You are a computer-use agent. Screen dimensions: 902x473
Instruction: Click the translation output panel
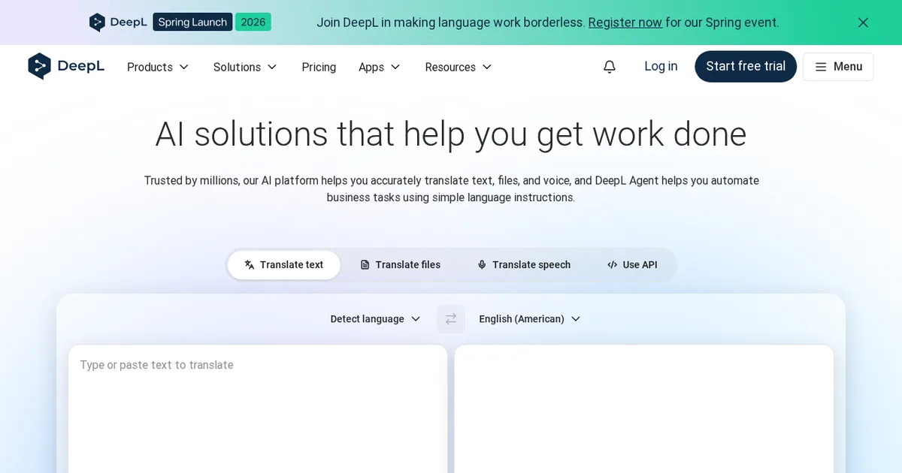point(644,409)
